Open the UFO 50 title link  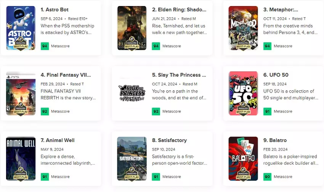[276, 75]
